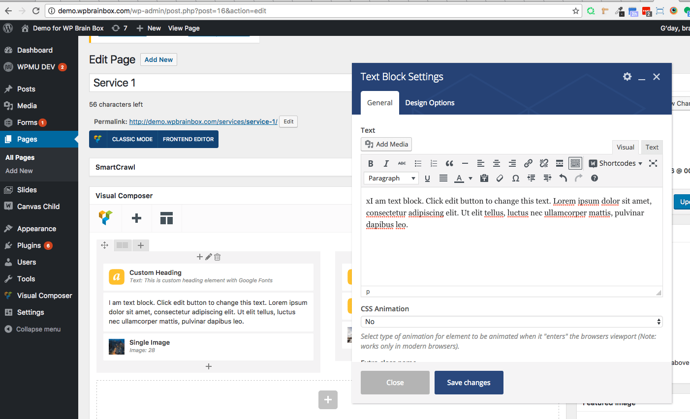690x419 pixels.
Task: Switch editor to Text tab
Action: click(652, 147)
